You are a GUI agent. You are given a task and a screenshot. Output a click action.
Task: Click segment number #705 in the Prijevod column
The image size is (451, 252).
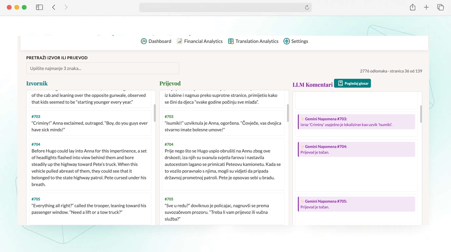169,199
